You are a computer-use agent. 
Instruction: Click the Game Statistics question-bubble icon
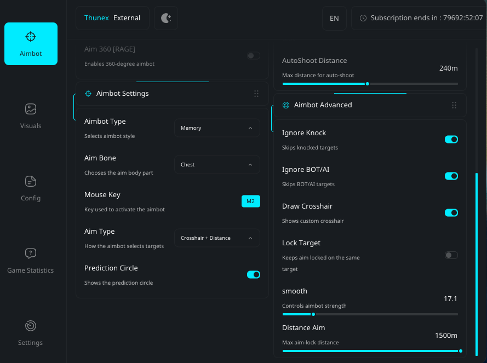pyautogui.click(x=31, y=253)
